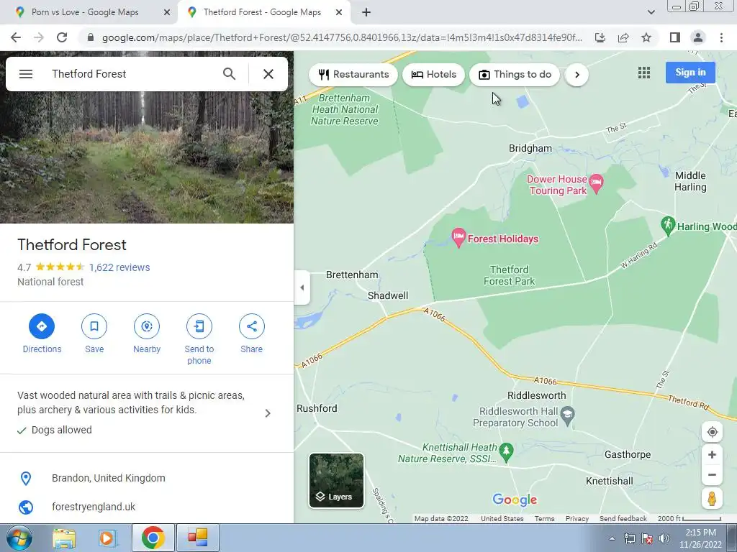Go back to previous page
Viewport: 737px width, 552px height.
pyautogui.click(x=16, y=37)
